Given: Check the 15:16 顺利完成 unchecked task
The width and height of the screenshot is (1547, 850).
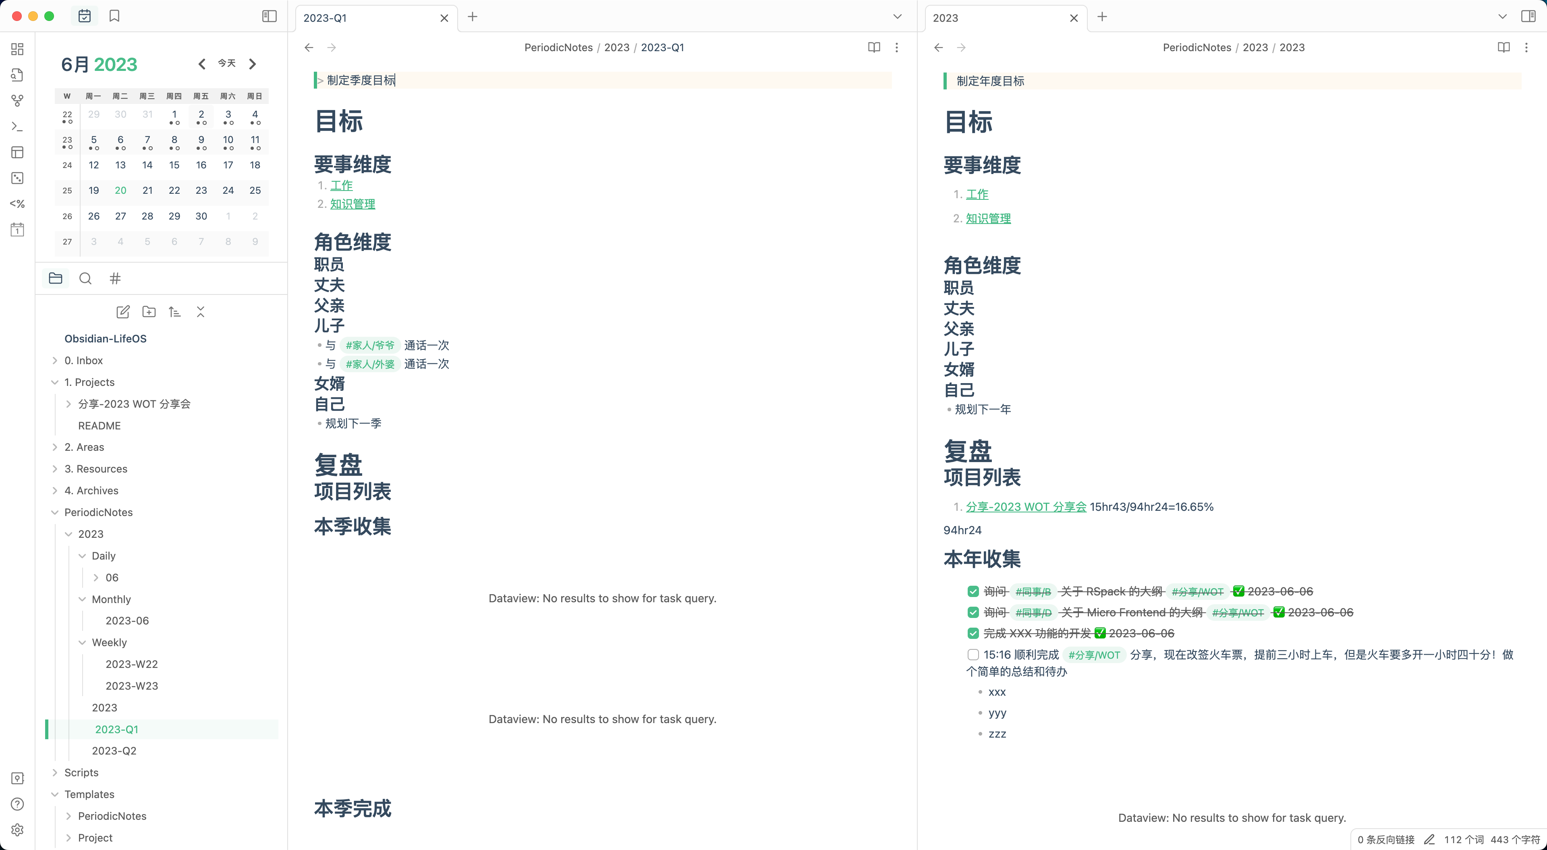Looking at the screenshot, I should tap(973, 654).
